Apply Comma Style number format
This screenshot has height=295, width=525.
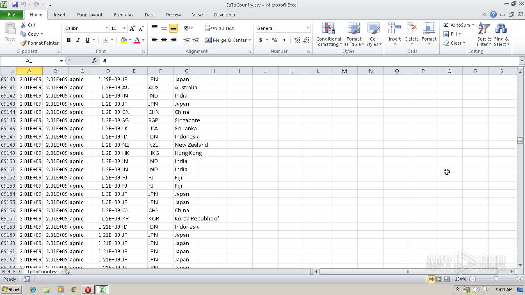284,40
